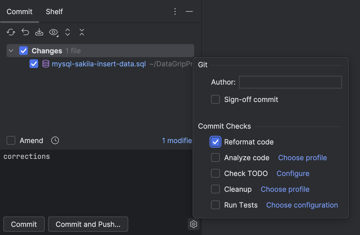Screen dimensions: 360x235
Task: Click the database icon next to the SQL file
Action: click(45, 64)
